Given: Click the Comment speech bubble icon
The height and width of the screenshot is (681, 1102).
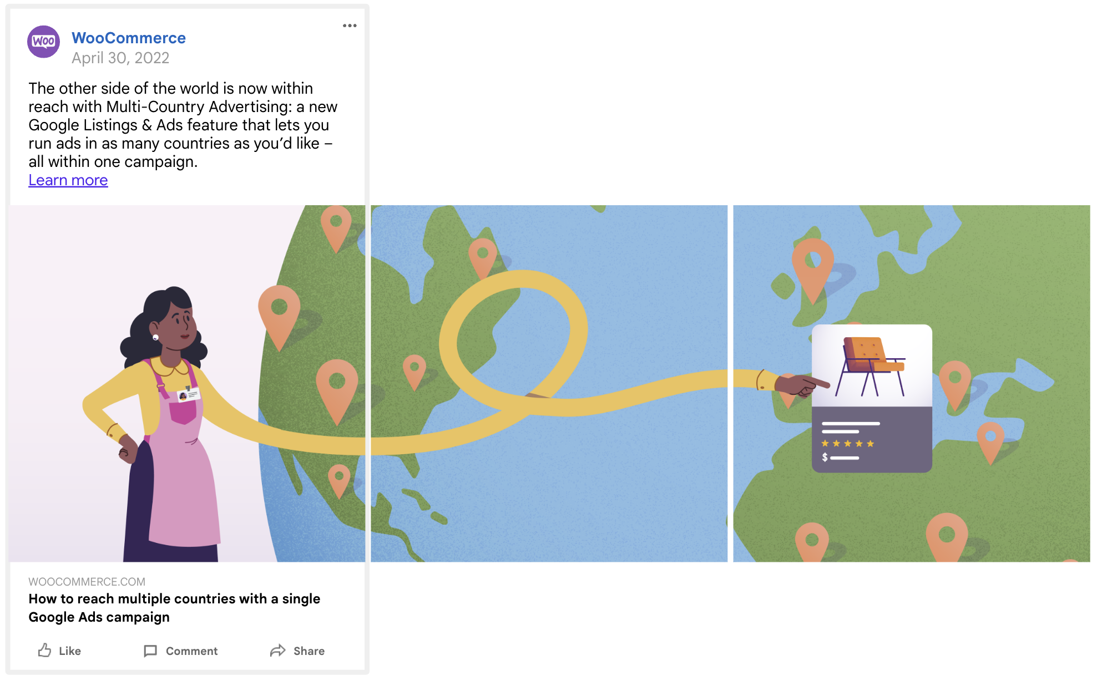Looking at the screenshot, I should pos(150,650).
